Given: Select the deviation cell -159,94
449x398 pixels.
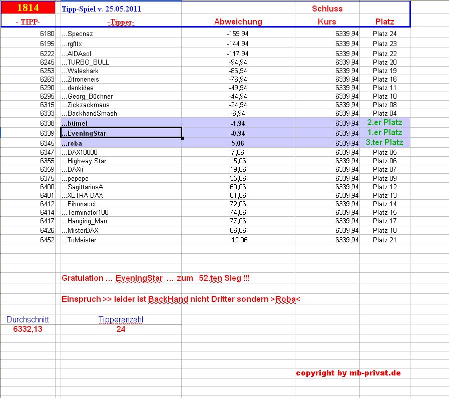Looking at the screenshot, I should pyautogui.click(x=238, y=34).
